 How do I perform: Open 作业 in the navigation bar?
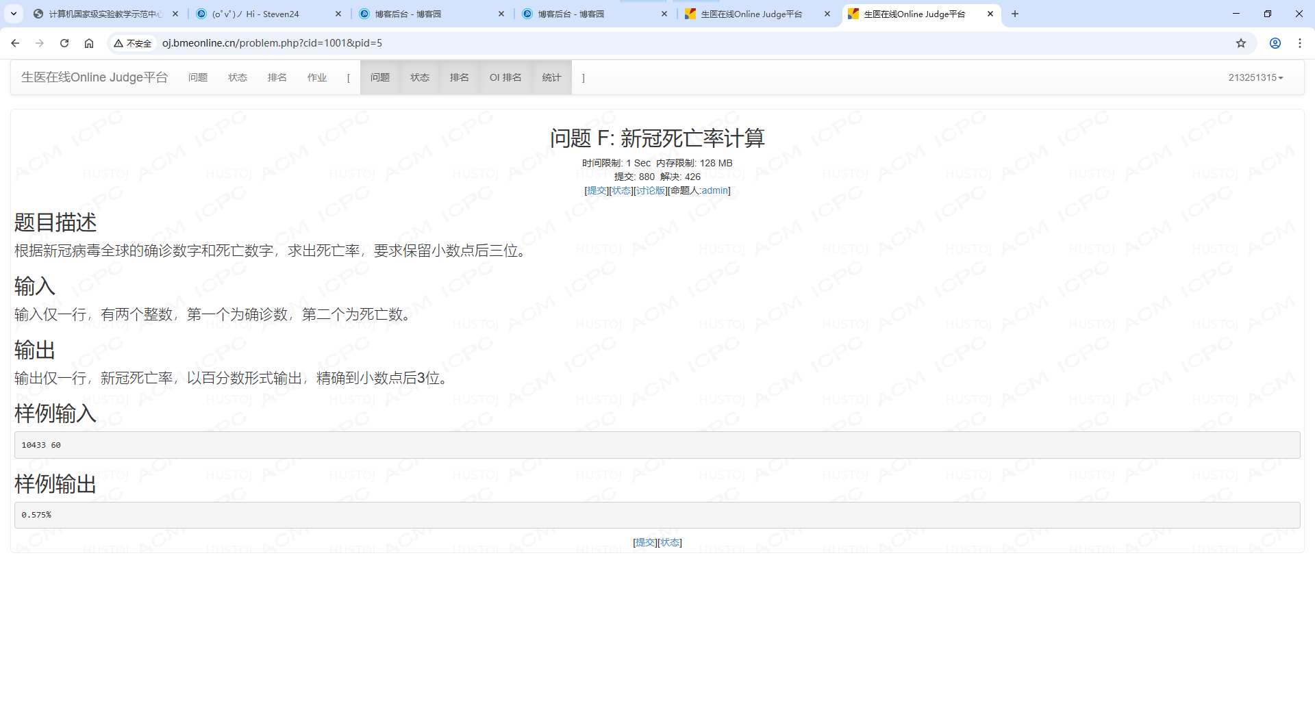click(x=317, y=77)
